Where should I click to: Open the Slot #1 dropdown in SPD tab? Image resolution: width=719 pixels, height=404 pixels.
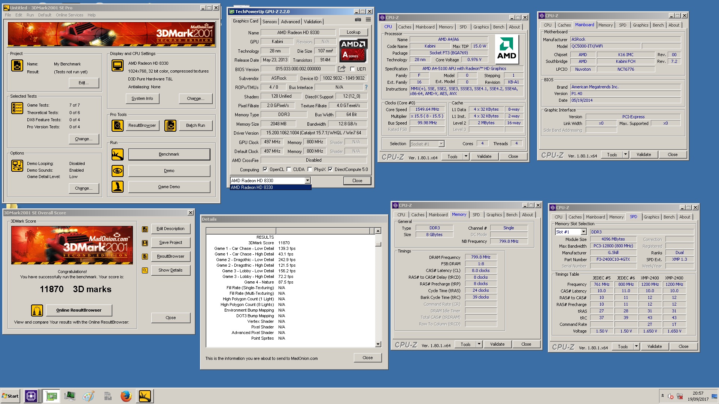tap(583, 232)
